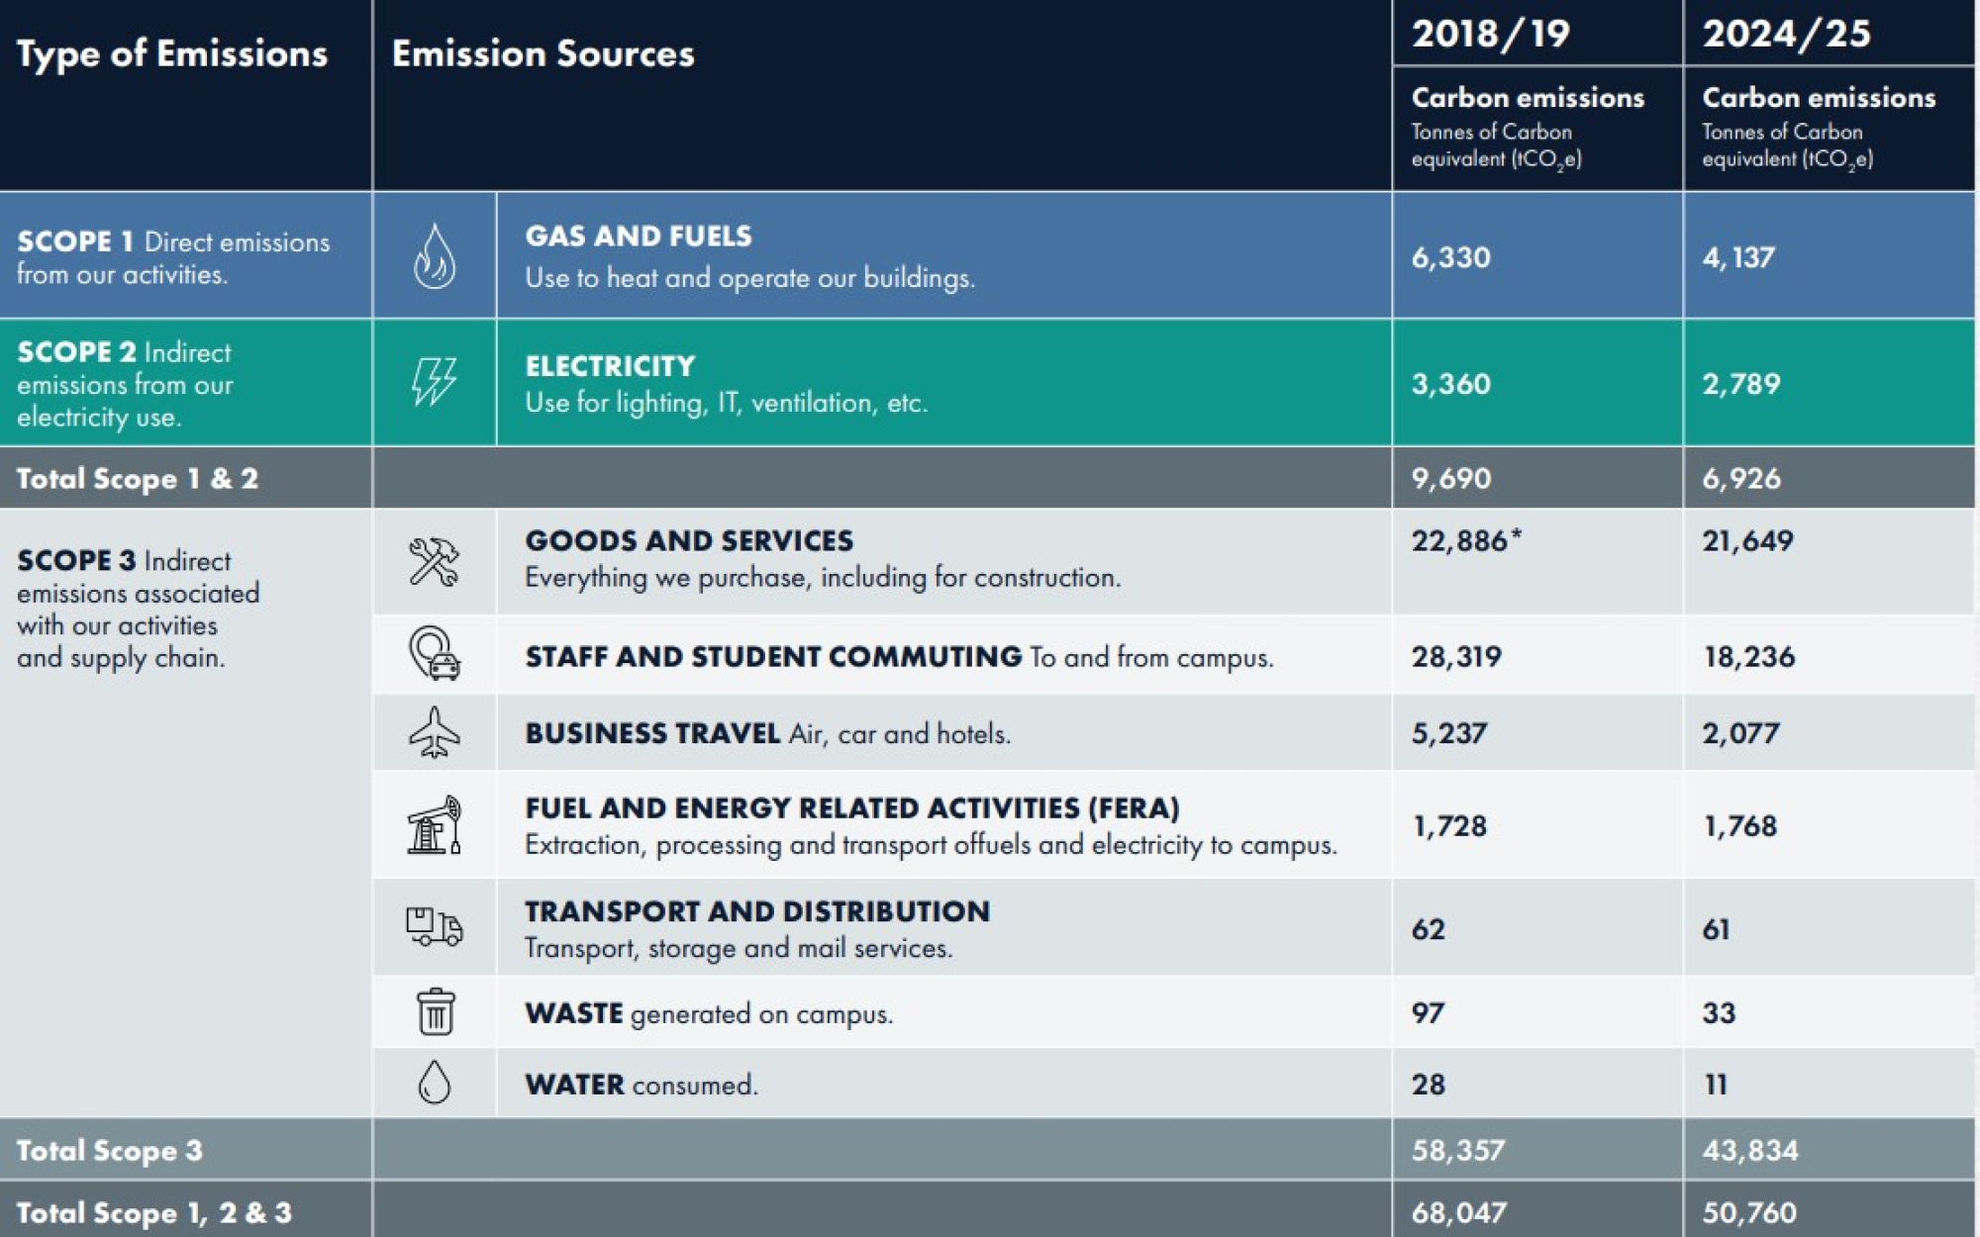Image resolution: width=1980 pixels, height=1237 pixels.
Task: Select the 'Type of Emissions' header
Action: point(172,53)
